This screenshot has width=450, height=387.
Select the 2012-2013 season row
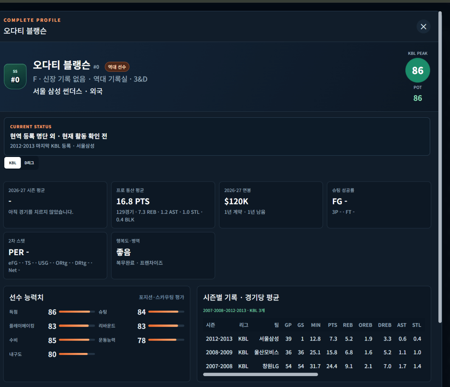click(x=314, y=339)
